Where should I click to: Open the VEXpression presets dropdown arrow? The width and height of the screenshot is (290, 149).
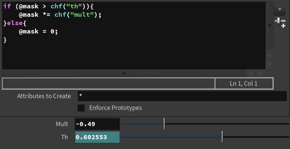coord(279,9)
